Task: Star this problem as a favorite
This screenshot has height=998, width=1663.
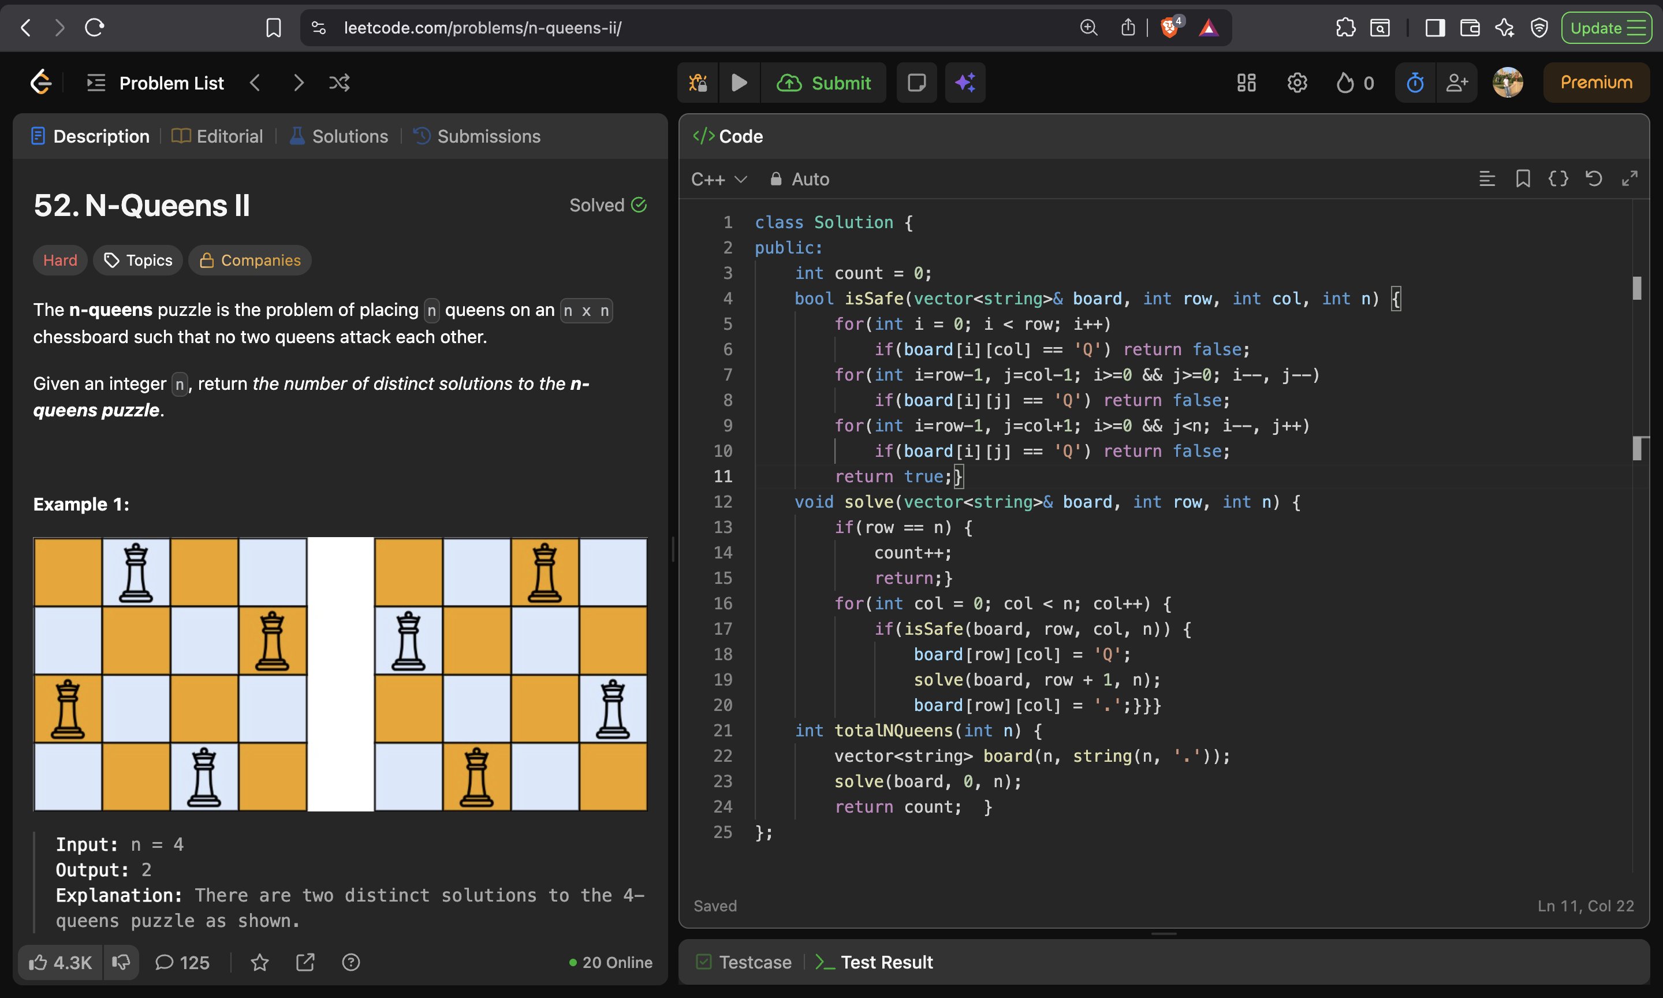Action: tap(259, 962)
